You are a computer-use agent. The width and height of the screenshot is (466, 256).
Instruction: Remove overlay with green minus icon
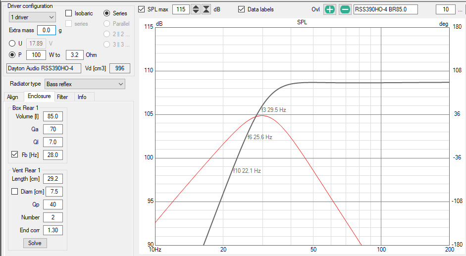coord(345,9)
